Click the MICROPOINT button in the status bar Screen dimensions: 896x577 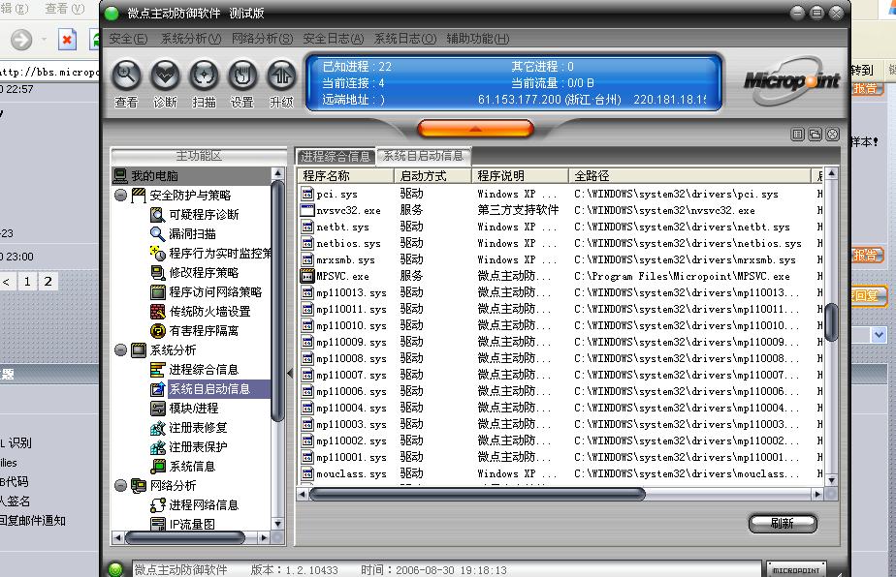click(x=796, y=569)
